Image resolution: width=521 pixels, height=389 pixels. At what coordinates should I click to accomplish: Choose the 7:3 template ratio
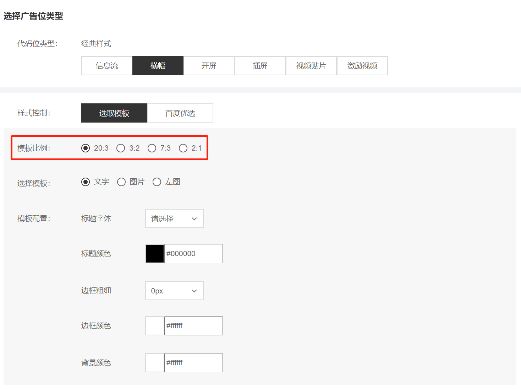[x=152, y=148]
